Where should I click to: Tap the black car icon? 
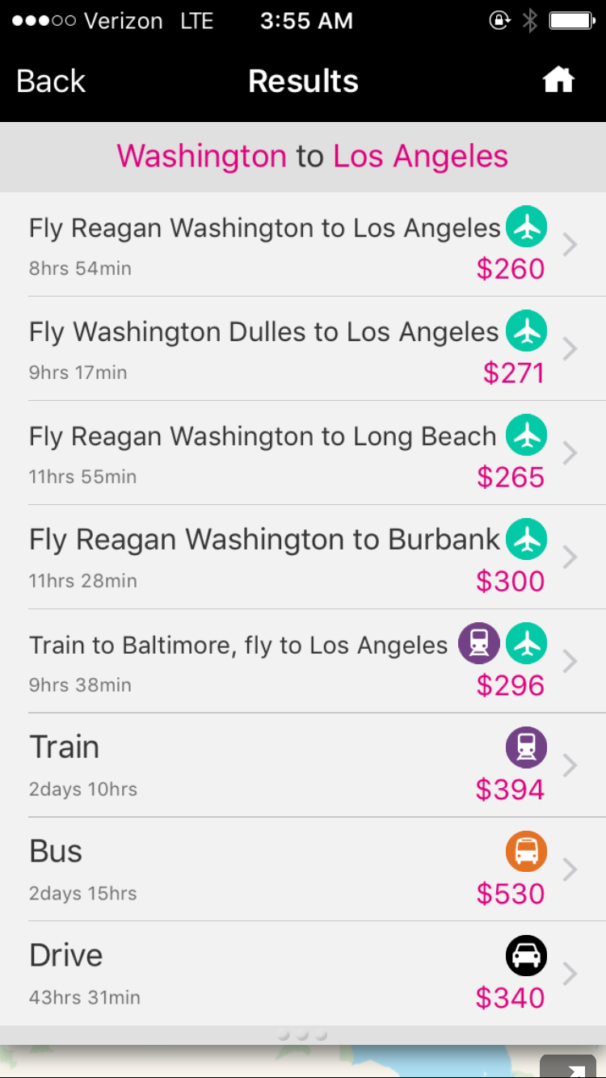point(527,956)
